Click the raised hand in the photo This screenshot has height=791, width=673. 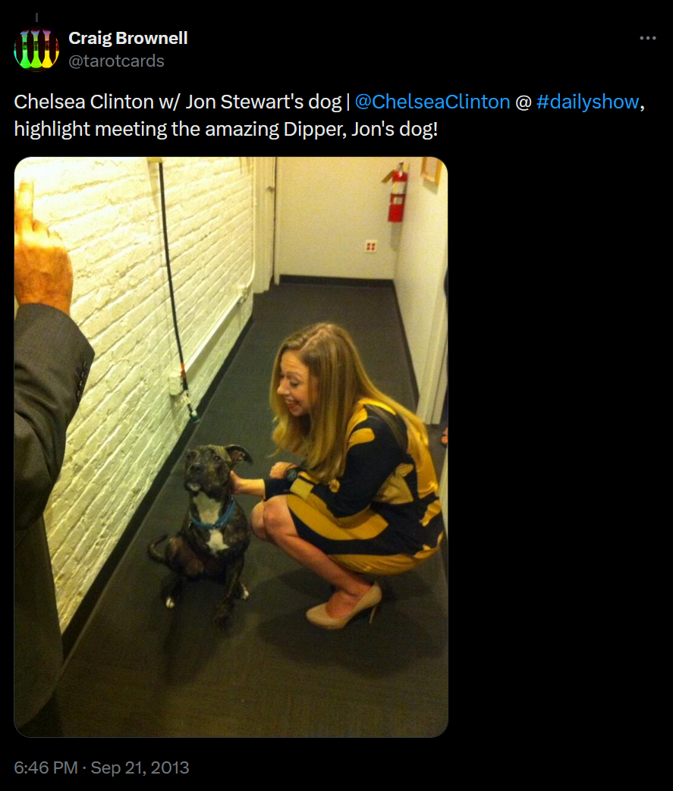point(42,253)
